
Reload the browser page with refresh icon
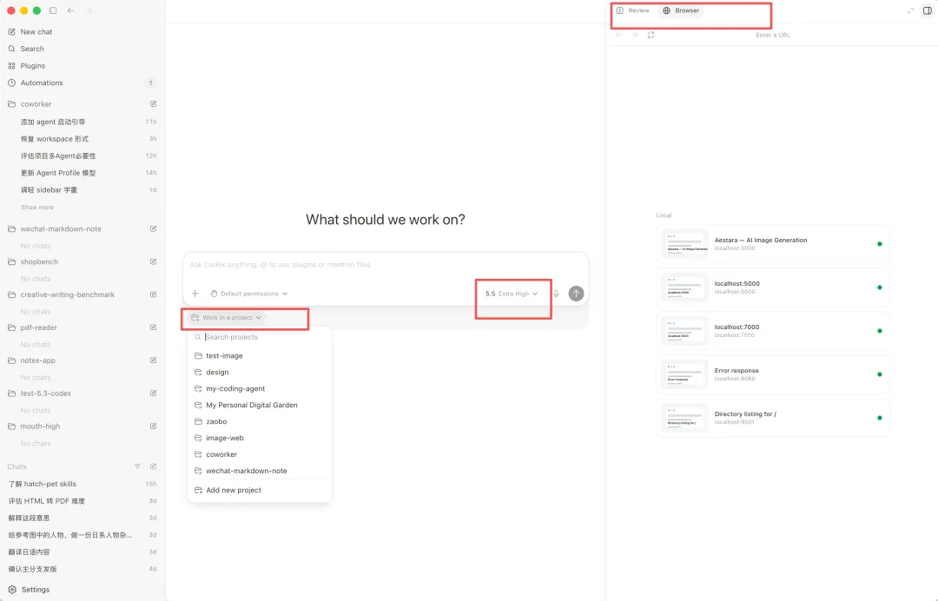(651, 36)
